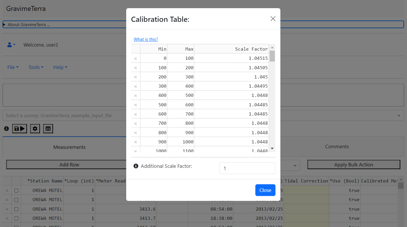Click scale factor cell 1.04515
407x227 pixels.
coord(232,58)
